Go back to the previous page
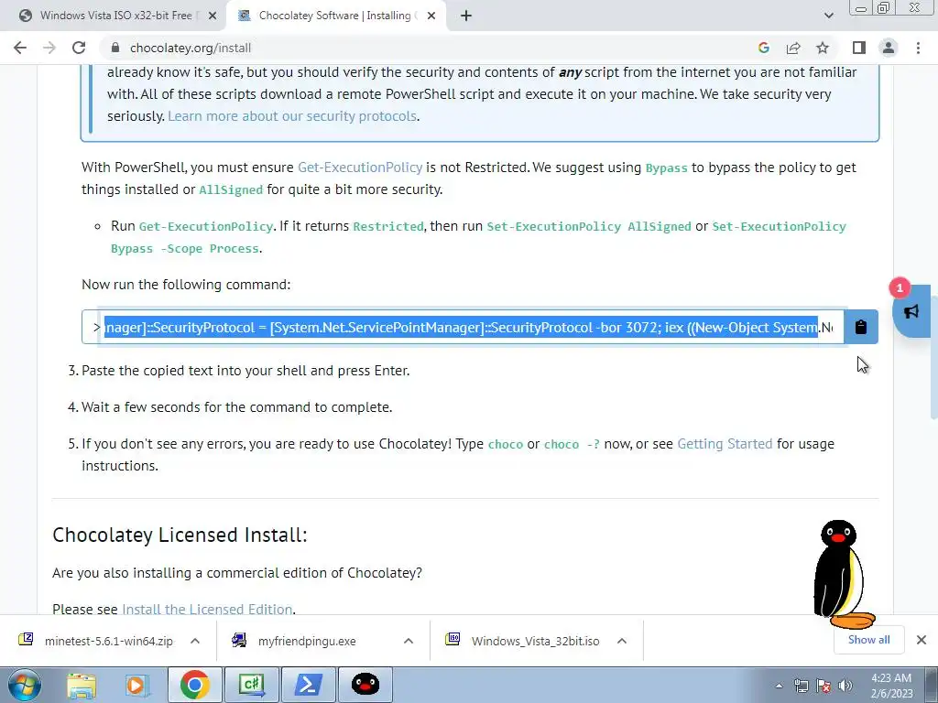The image size is (938, 703). coord(20,48)
